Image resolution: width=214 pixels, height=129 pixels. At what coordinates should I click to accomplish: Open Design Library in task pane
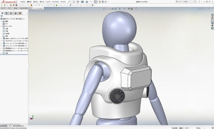212,18
